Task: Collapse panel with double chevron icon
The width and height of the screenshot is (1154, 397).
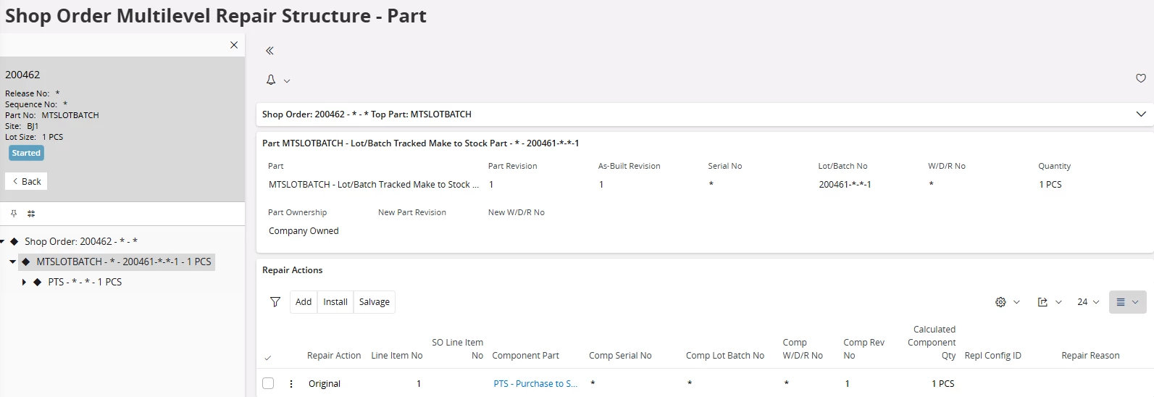Action: point(269,51)
